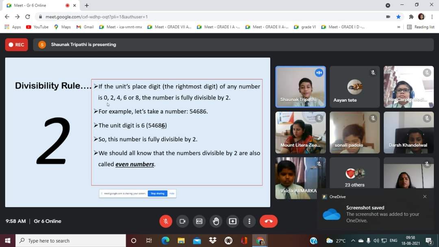Click the browser back arrow
Image resolution: width=439 pixels, height=247 pixels.
[7, 17]
